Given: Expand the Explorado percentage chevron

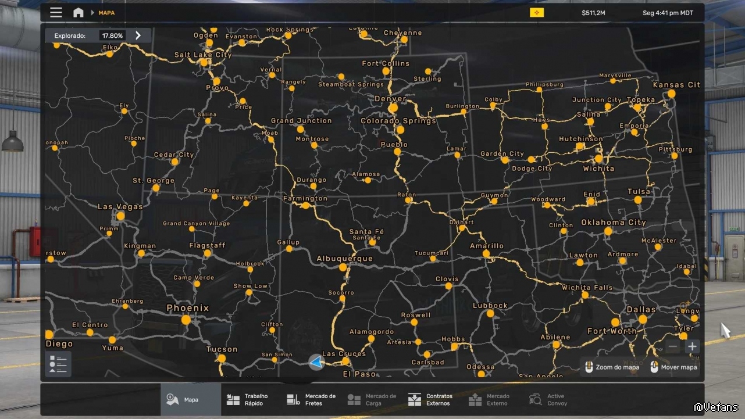Looking at the screenshot, I should coord(138,35).
